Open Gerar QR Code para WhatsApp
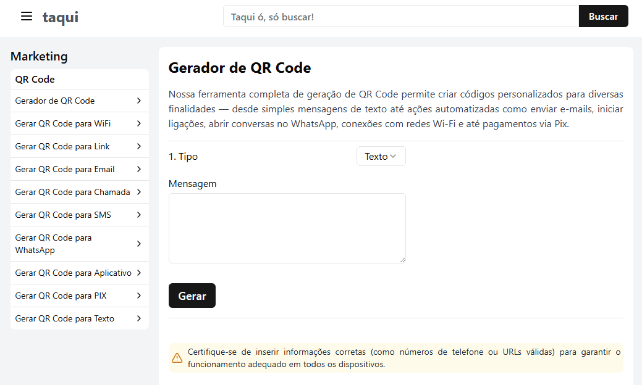Image resolution: width=642 pixels, height=385 pixels. 80,244
